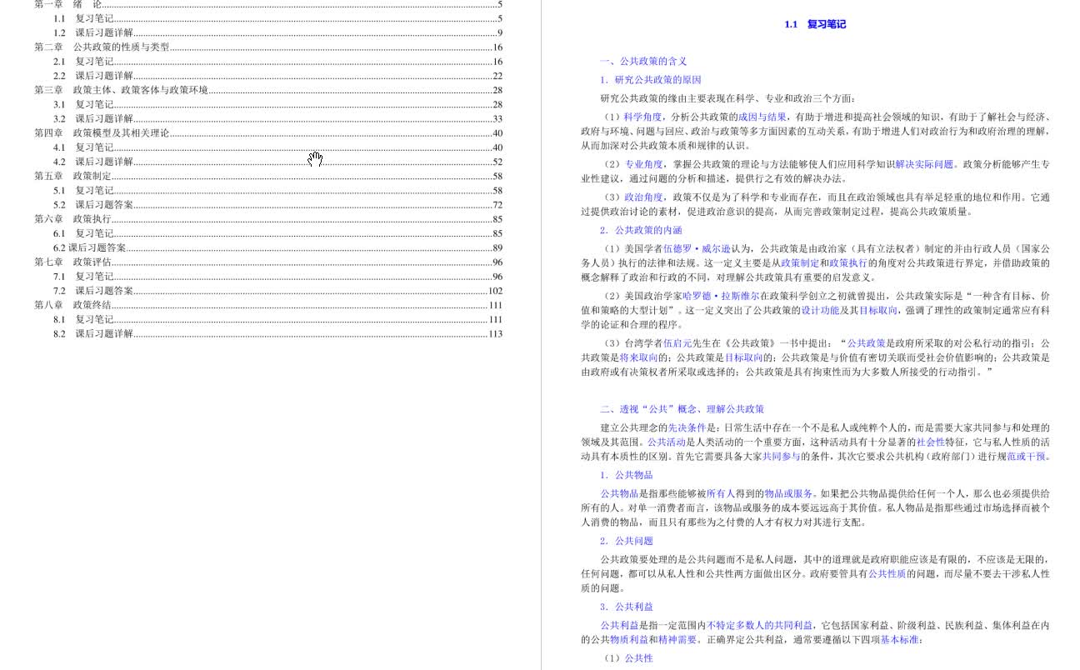The height and width of the screenshot is (670, 1080).
Task: Jump to 第四章 政策模型及其相关理论
Action: [268, 132]
